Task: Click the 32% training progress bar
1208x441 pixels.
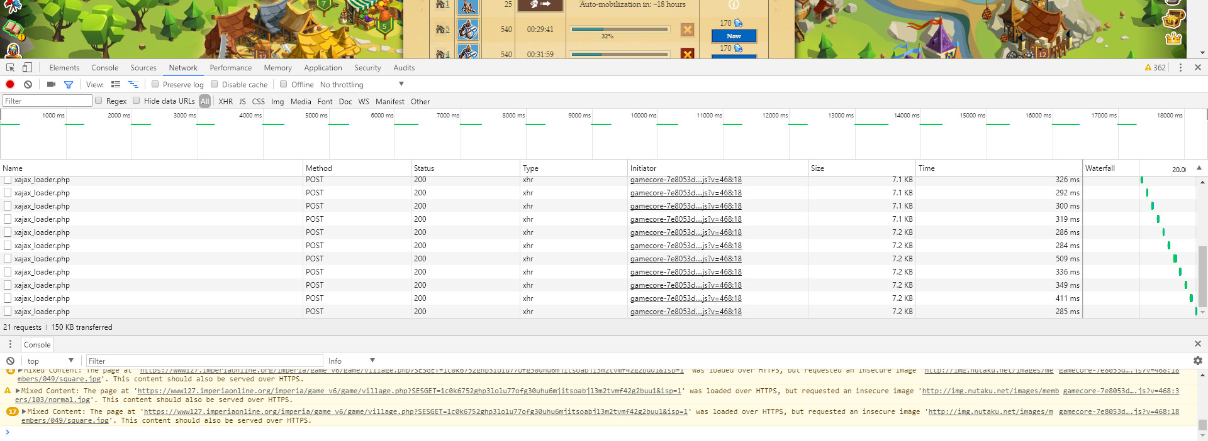Action: point(620,29)
